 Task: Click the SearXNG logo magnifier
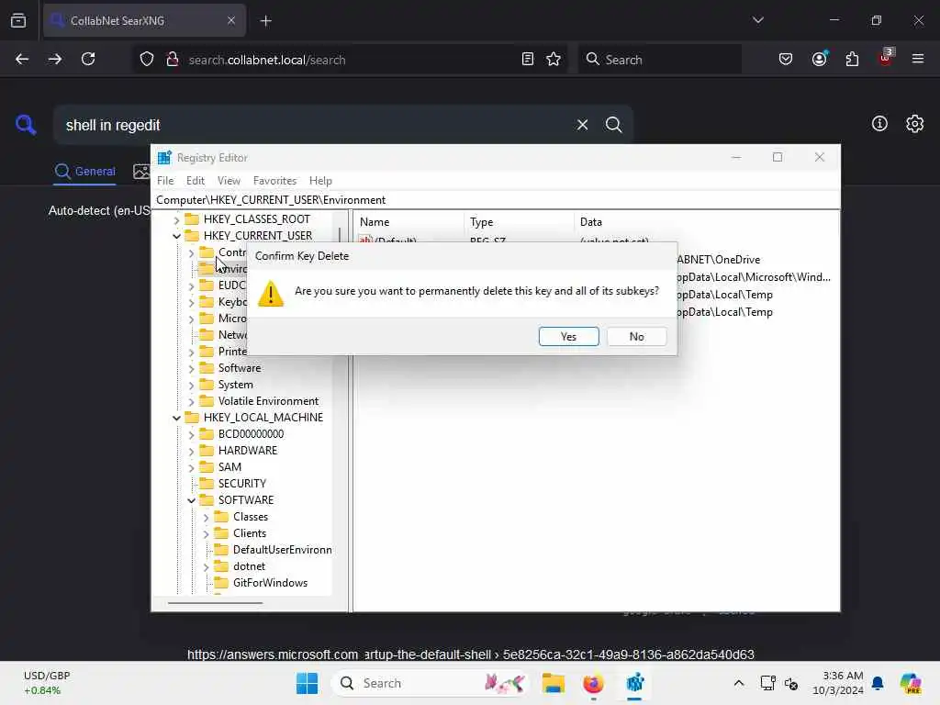point(26,125)
